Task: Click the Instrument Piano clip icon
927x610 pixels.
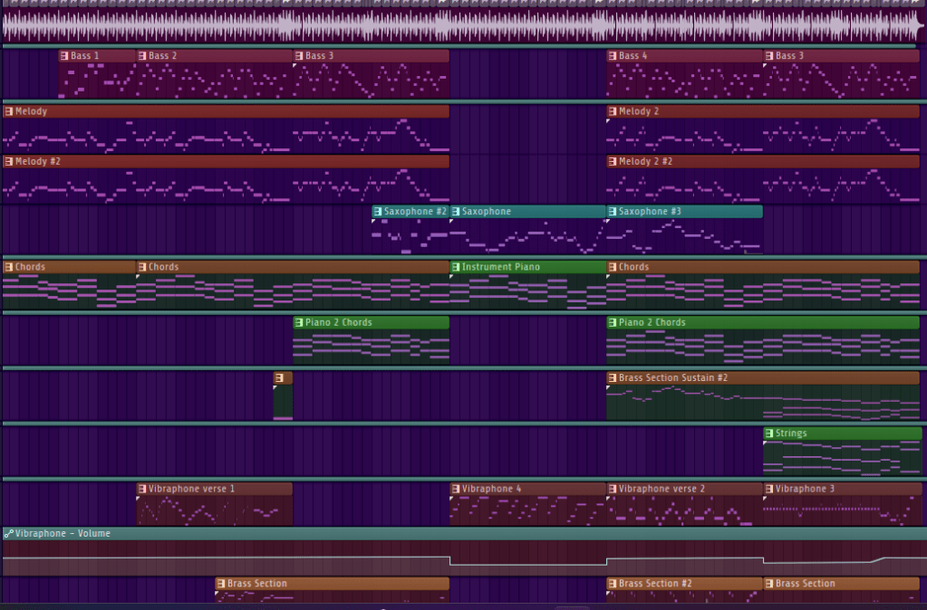Action: click(x=455, y=267)
